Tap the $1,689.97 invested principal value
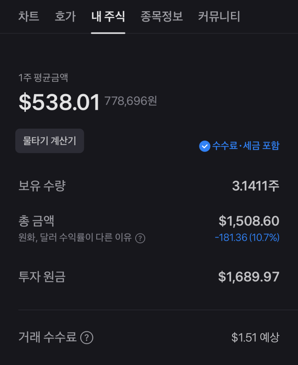 click(x=249, y=277)
